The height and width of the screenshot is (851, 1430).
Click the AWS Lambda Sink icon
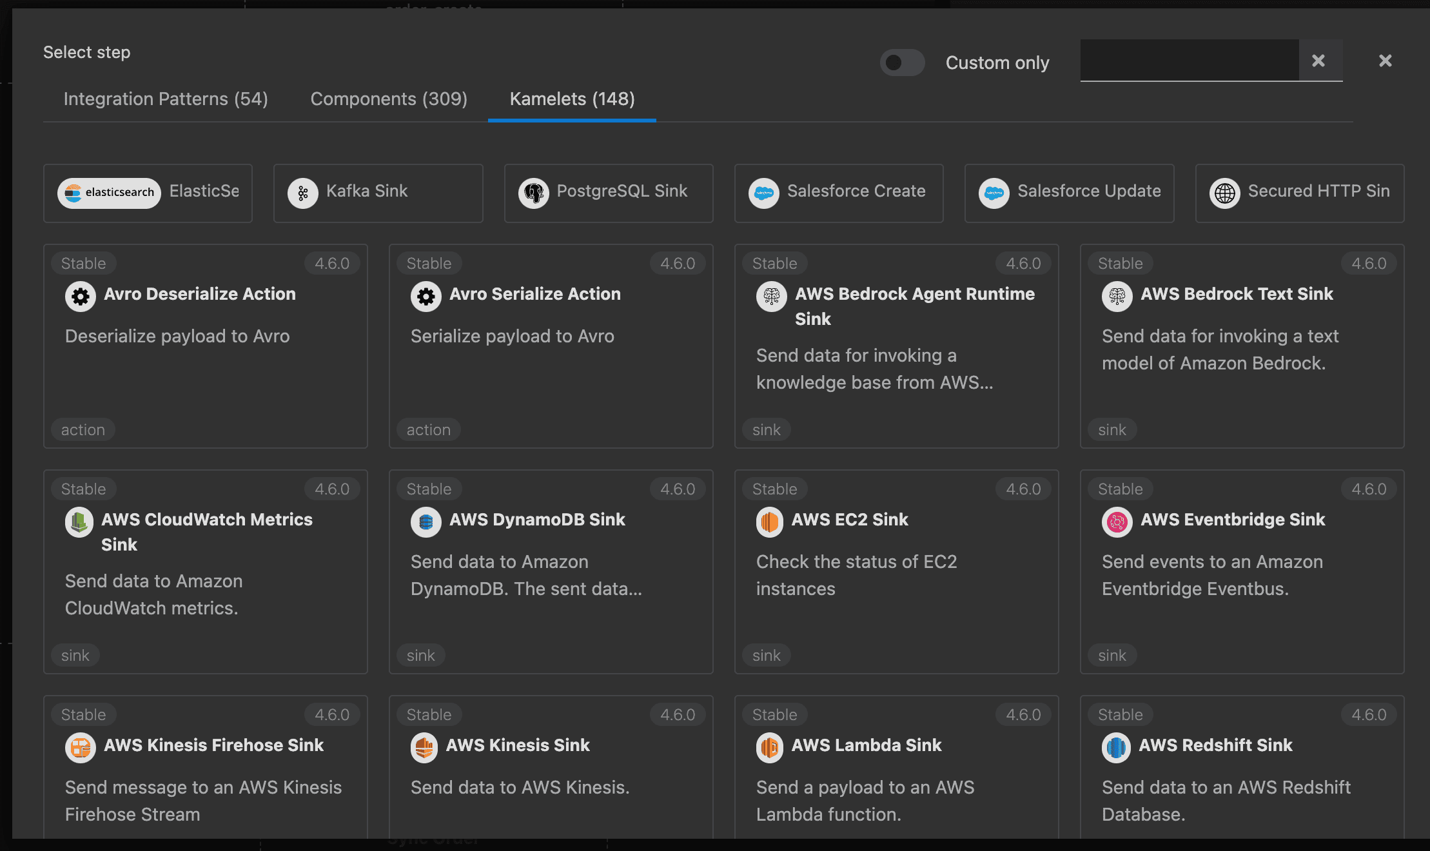click(770, 748)
